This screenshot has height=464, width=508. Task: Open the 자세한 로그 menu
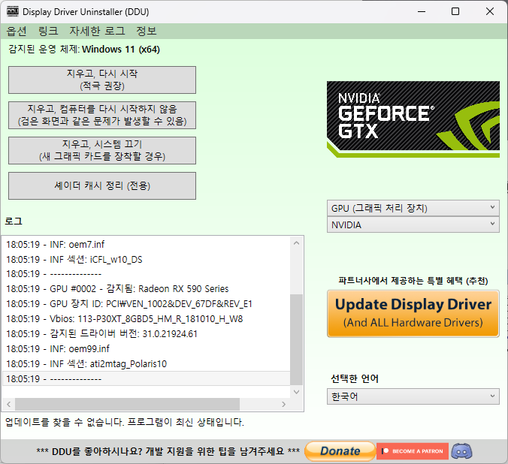(x=97, y=31)
